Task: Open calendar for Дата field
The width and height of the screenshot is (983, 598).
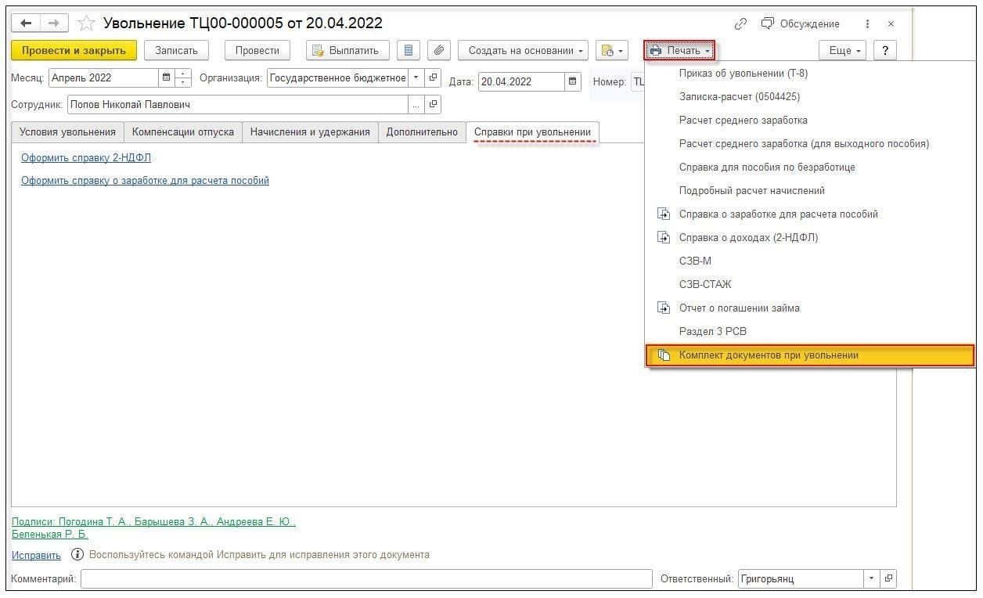Action: pyautogui.click(x=573, y=81)
